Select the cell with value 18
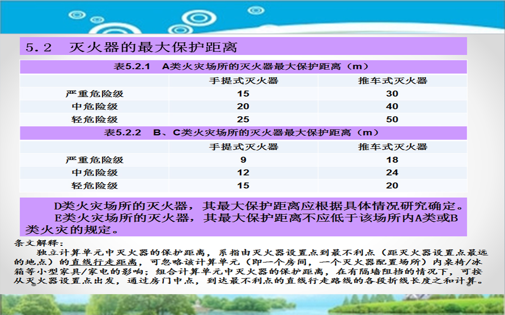 tap(392, 160)
